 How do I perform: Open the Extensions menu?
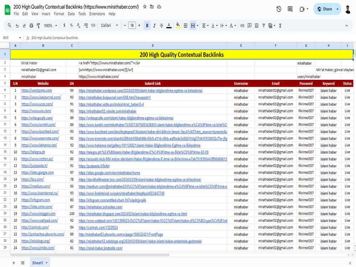97,14
